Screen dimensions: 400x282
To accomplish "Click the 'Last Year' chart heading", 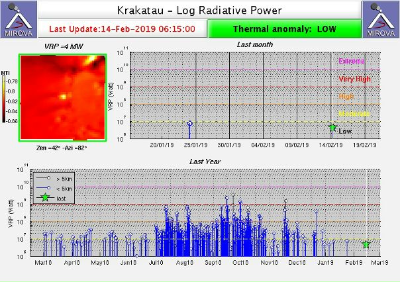I will coord(205,161).
